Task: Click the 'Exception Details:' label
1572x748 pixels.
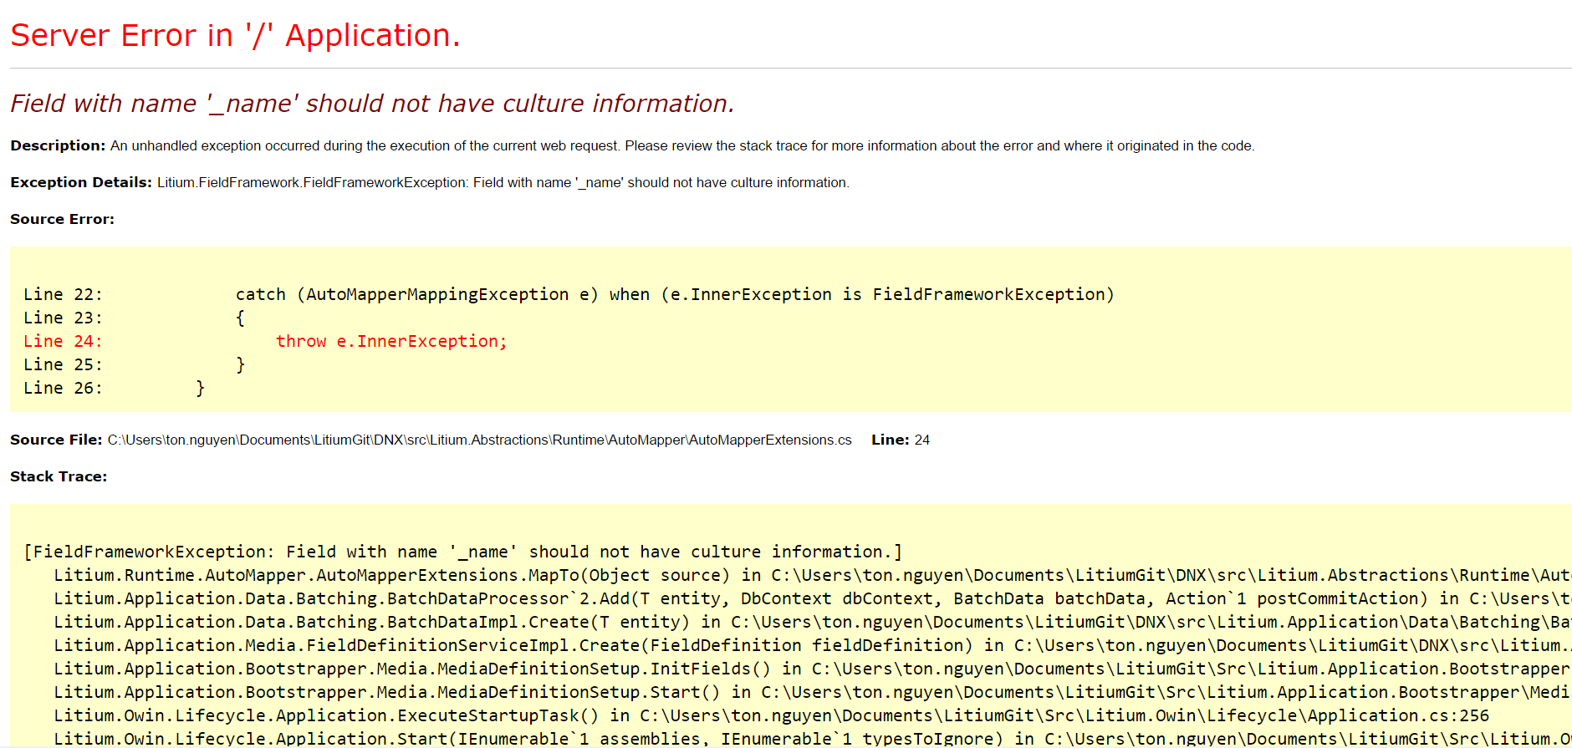Action: click(x=81, y=182)
